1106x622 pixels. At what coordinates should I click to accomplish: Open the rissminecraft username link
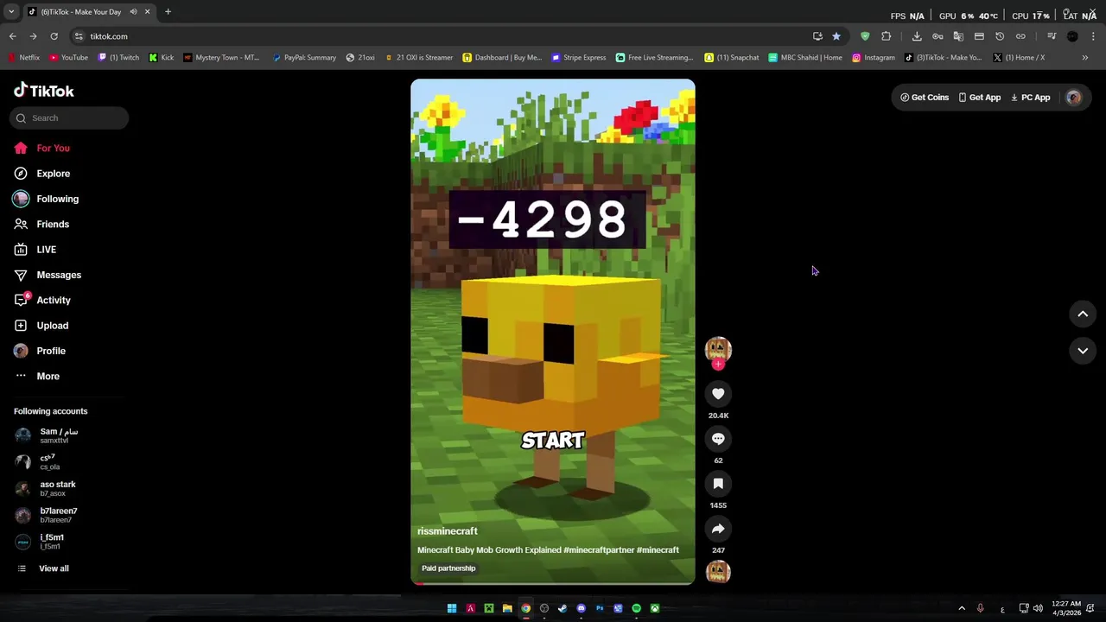point(448,531)
